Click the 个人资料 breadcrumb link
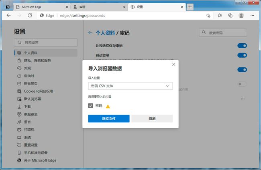The image size is (261, 170). coord(105,33)
